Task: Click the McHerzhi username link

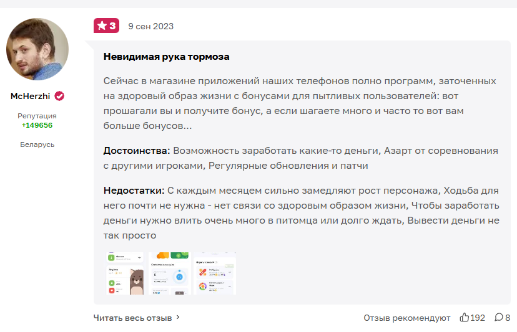Action: coord(31,96)
